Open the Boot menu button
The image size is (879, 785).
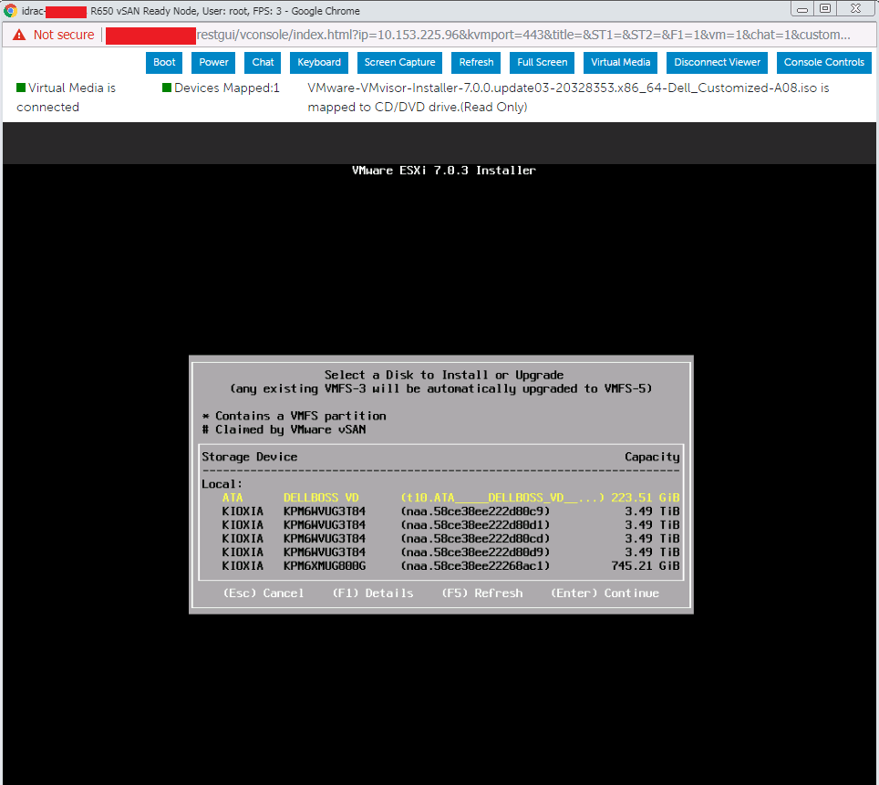point(164,62)
